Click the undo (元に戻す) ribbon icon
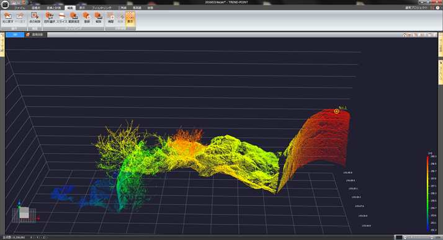The height and width of the screenshot is (240, 443). pyautogui.click(x=7, y=18)
